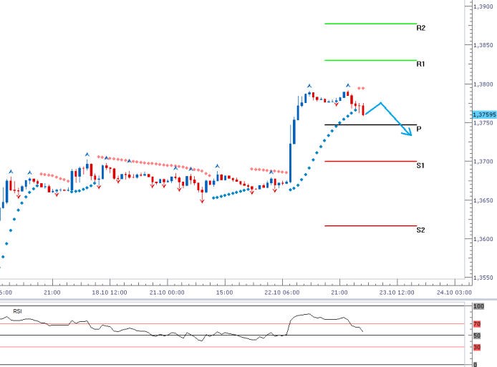Click the S1 support level label
The image size is (497, 367).
(x=420, y=165)
